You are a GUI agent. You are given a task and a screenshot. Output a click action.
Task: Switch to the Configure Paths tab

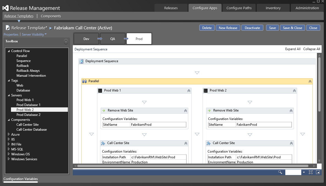239,8
